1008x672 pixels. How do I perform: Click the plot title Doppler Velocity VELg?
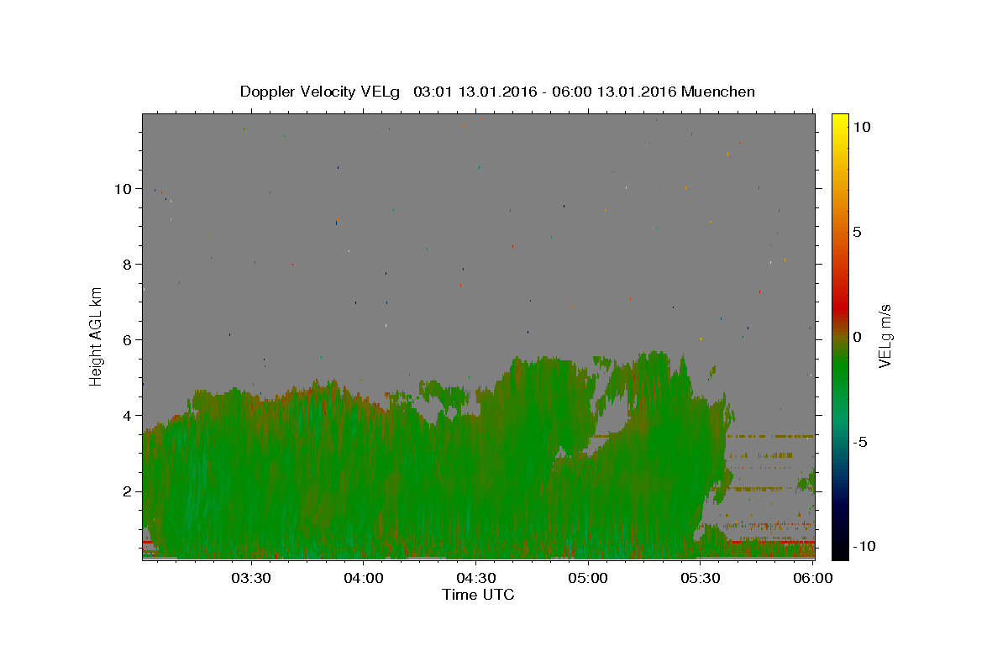point(320,92)
